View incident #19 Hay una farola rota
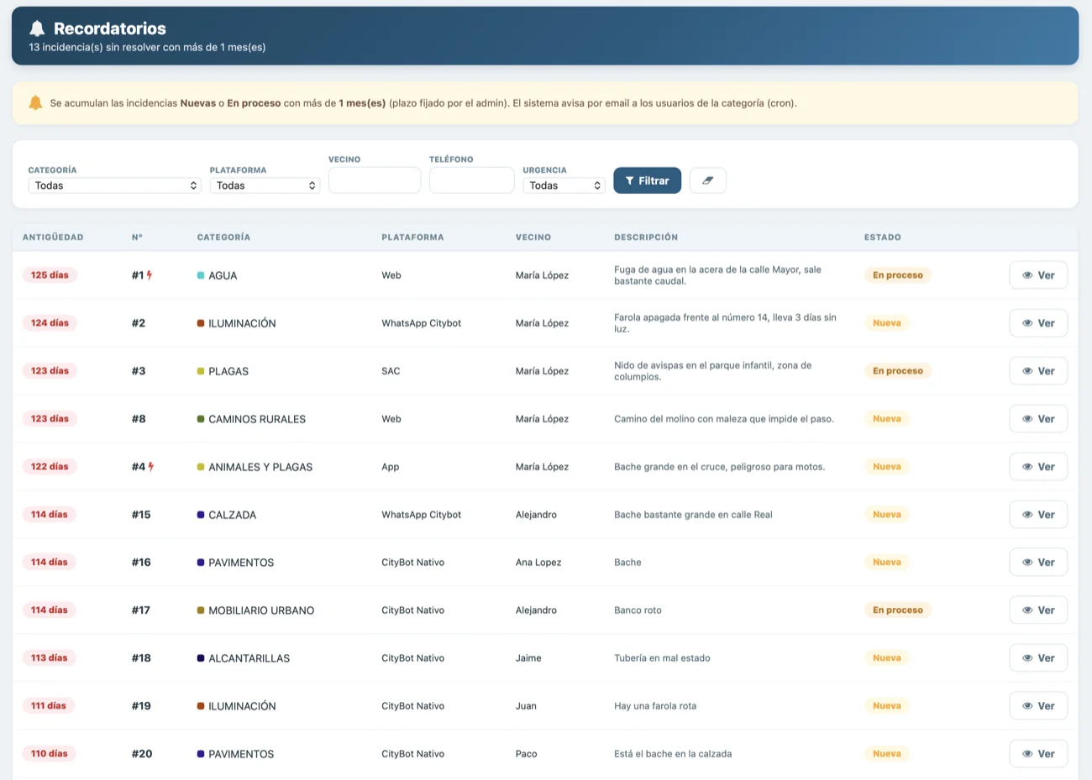 tap(1038, 706)
